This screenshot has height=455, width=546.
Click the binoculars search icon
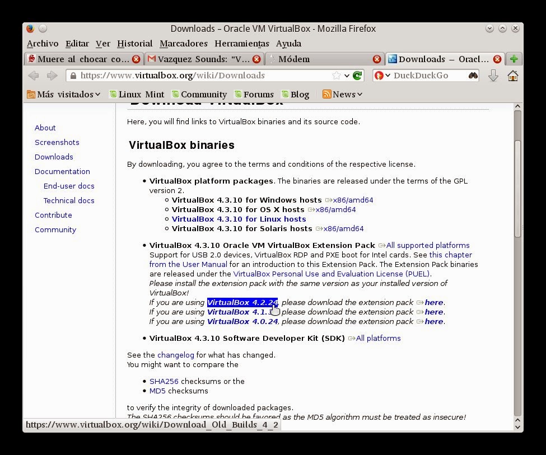point(473,76)
